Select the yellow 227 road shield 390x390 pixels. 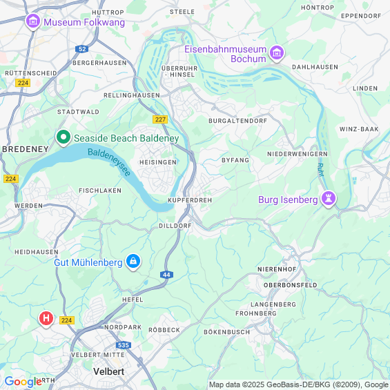[x=160, y=119]
